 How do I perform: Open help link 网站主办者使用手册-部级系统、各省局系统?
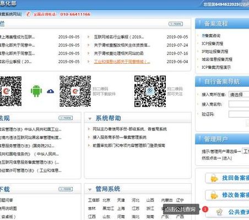129,129
